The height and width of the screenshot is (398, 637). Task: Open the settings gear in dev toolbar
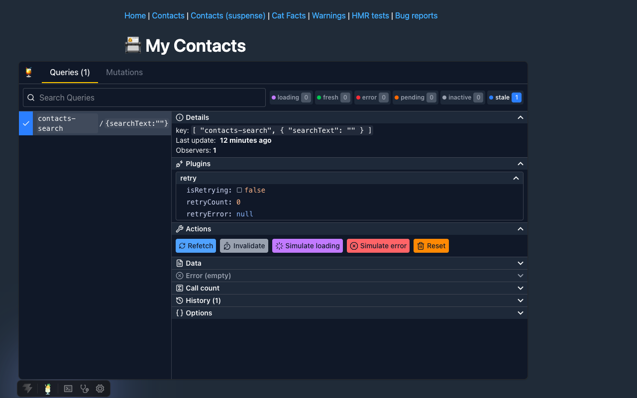(100, 389)
